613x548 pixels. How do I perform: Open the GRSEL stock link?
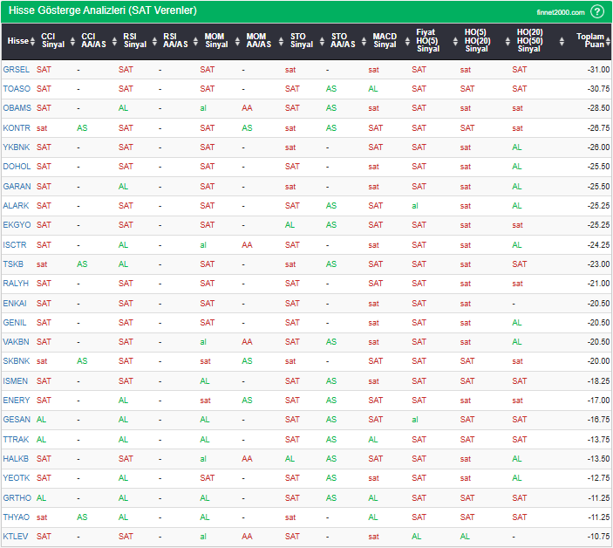tap(16, 70)
